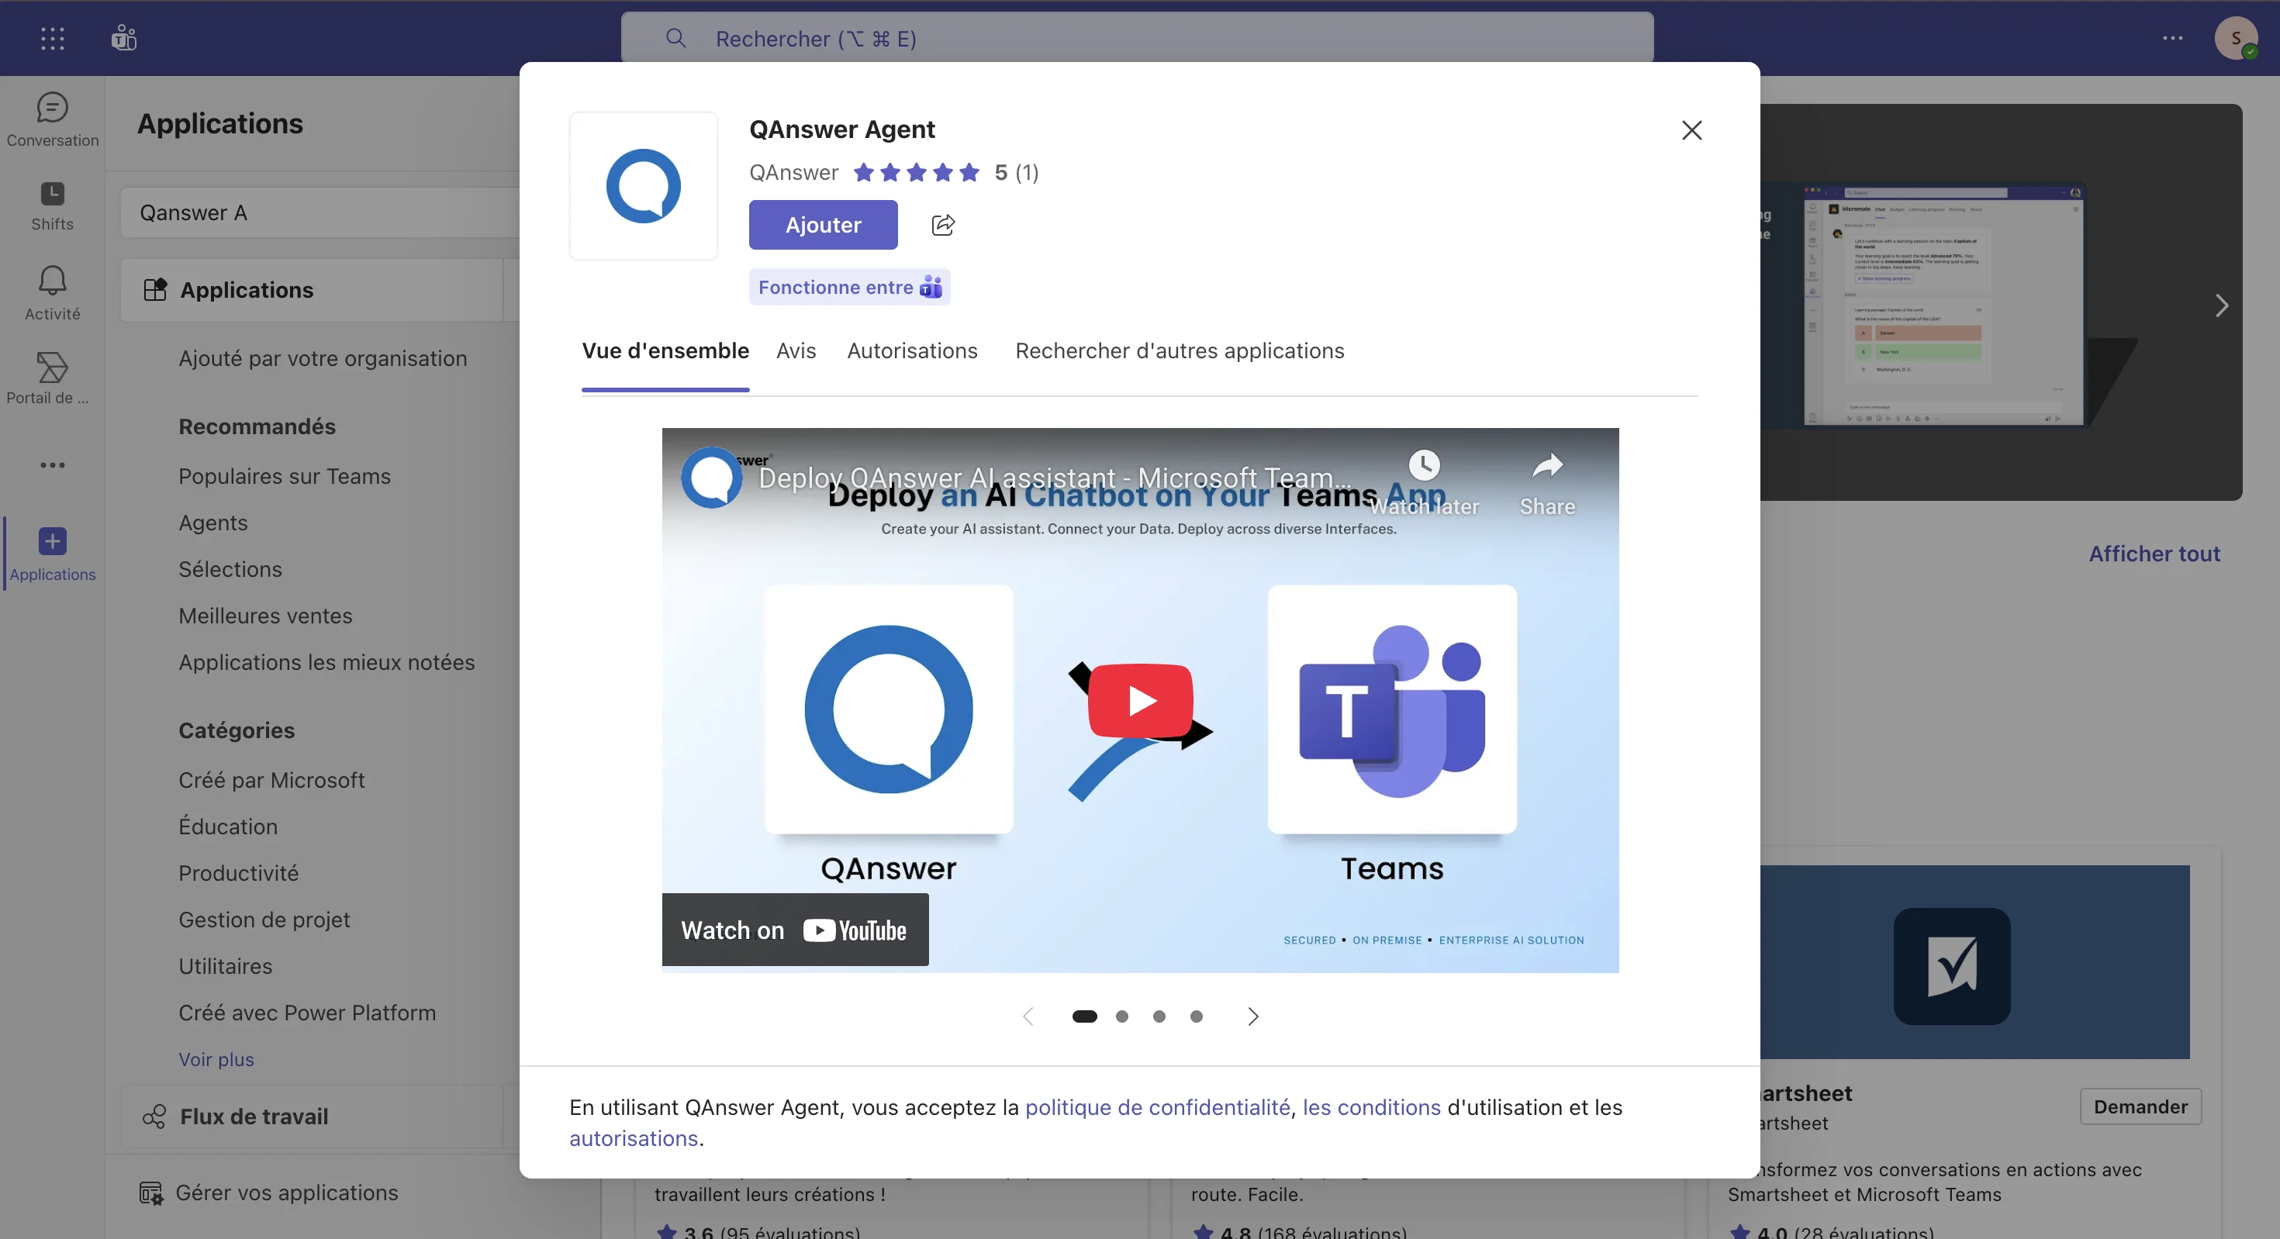Switch to the Avis tab
The height and width of the screenshot is (1239, 2280).
pos(796,350)
